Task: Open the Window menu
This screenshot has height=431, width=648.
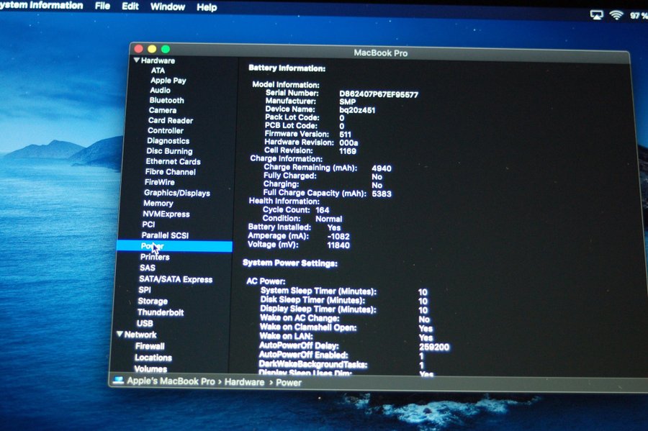Action: [168, 7]
